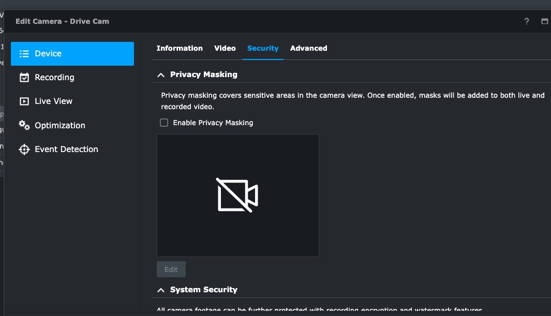Open help with the question mark icon
551x316 pixels.
(527, 21)
